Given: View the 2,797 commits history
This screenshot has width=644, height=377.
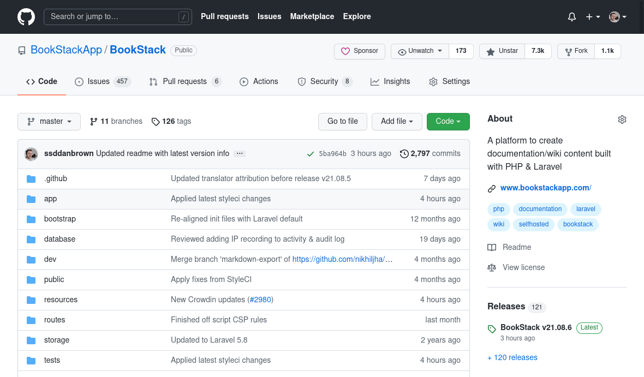Looking at the screenshot, I should [430, 154].
